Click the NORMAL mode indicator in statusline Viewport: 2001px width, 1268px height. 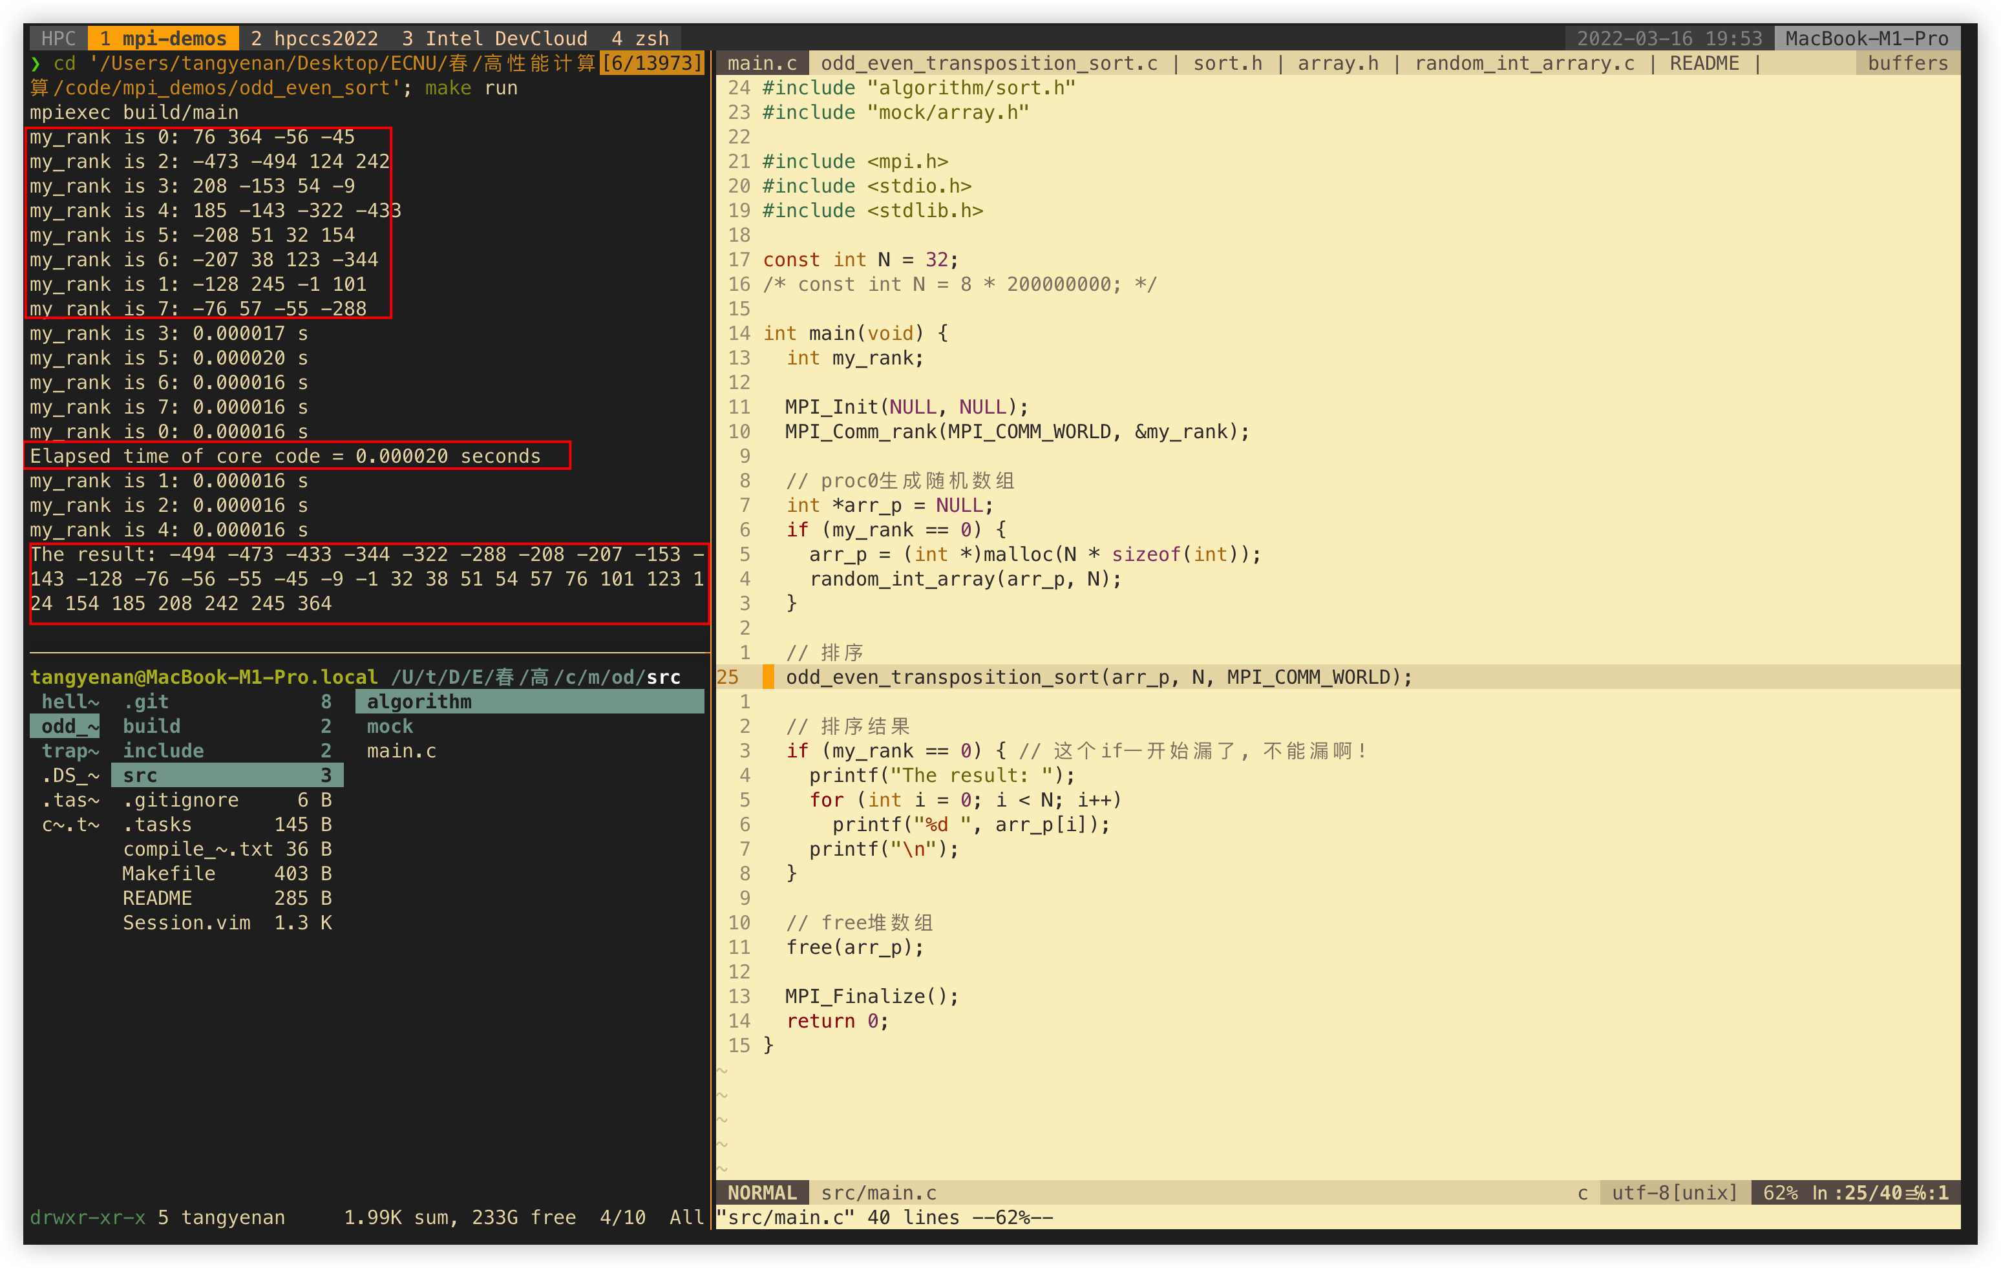761,1192
